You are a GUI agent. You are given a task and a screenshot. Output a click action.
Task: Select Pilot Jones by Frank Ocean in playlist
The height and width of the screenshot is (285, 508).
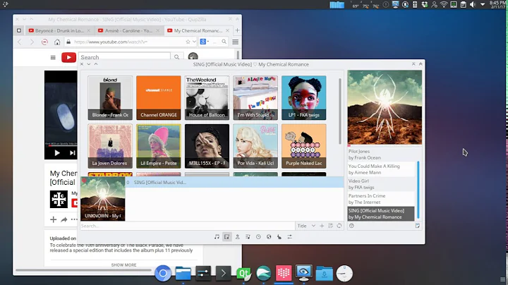pos(381,154)
